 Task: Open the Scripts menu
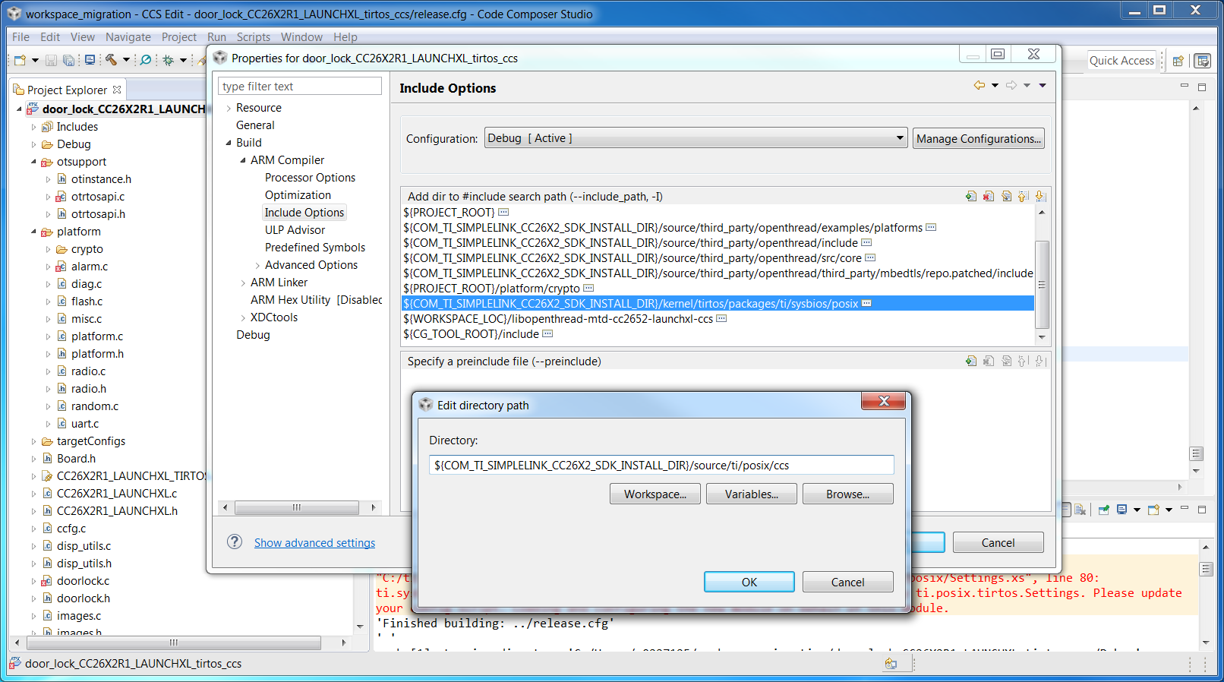pos(253,36)
